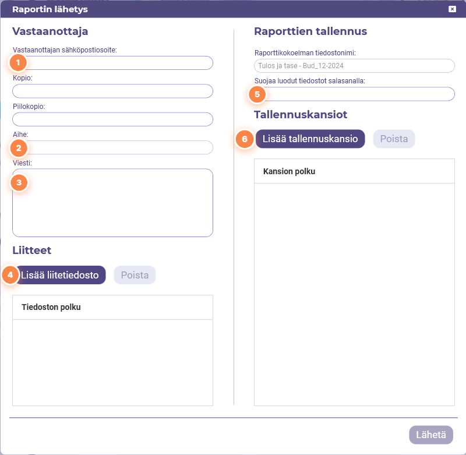
Task: Click orange step marker number 4
Action: [x=10, y=275]
